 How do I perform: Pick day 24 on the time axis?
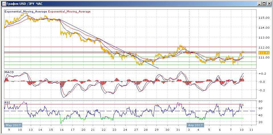(x=125, y=130)
